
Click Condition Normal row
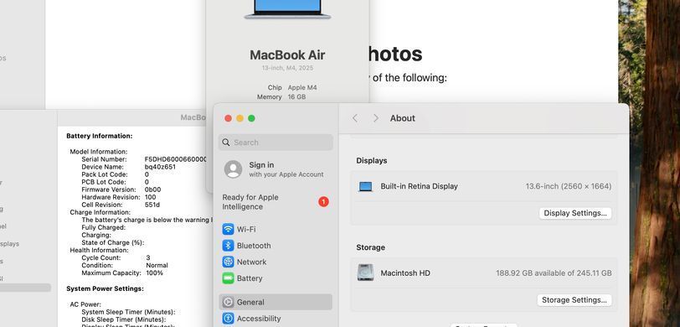click(125, 265)
